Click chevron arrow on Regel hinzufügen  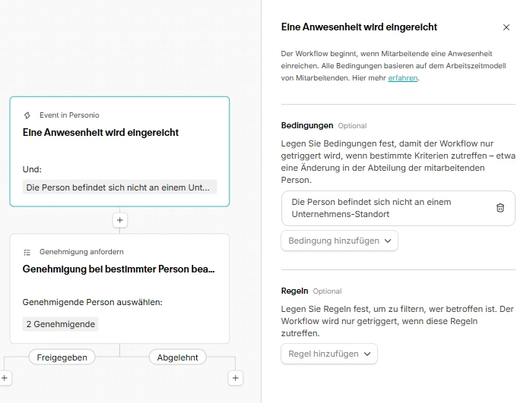tap(367, 354)
